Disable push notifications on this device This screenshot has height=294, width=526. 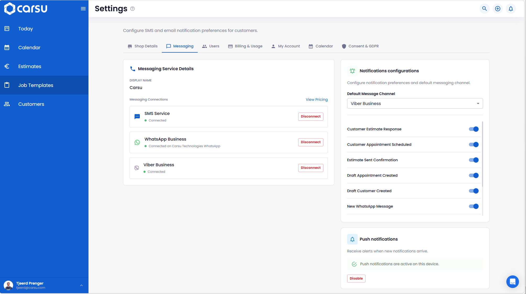point(356,279)
